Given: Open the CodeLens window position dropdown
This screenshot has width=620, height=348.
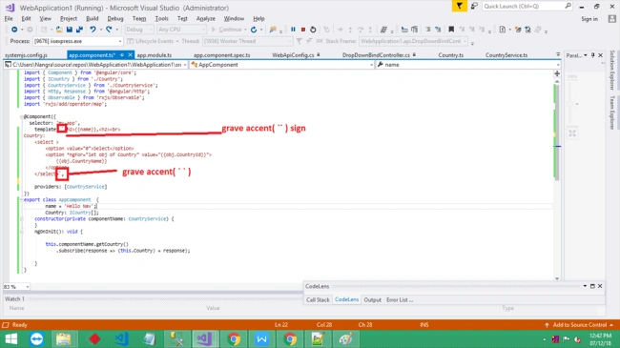Looking at the screenshot, I should [x=585, y=286].
